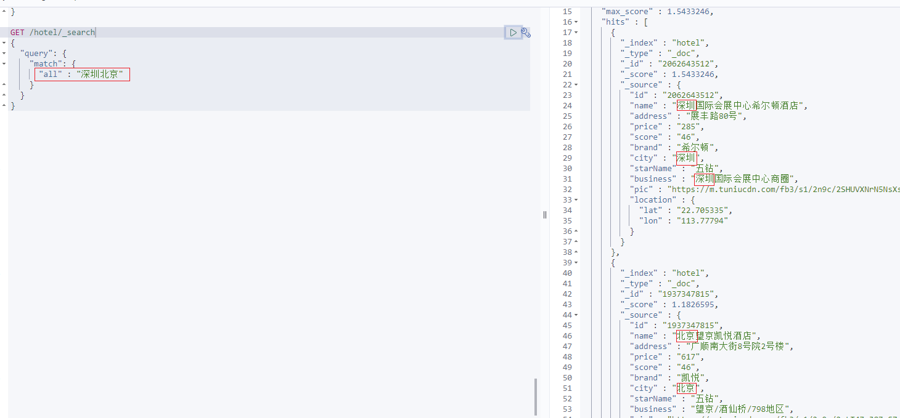Click fold end marker at response line 36
Screen dimensions: 900x418
point(576,231)
